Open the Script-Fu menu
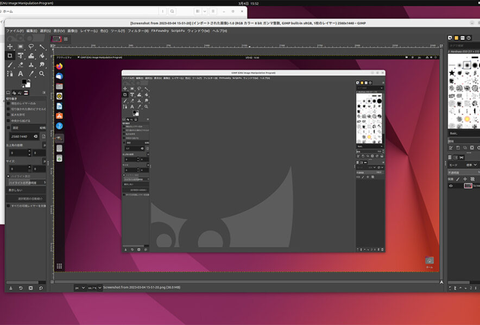Image resolution: width=480 pixels, height=325 pixels. [x=178, y=31]
